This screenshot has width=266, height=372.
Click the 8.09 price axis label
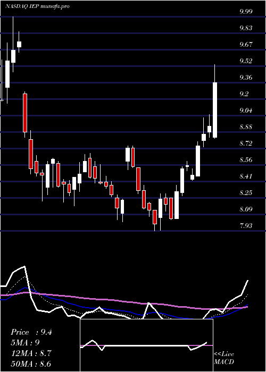tap(246, 209)
